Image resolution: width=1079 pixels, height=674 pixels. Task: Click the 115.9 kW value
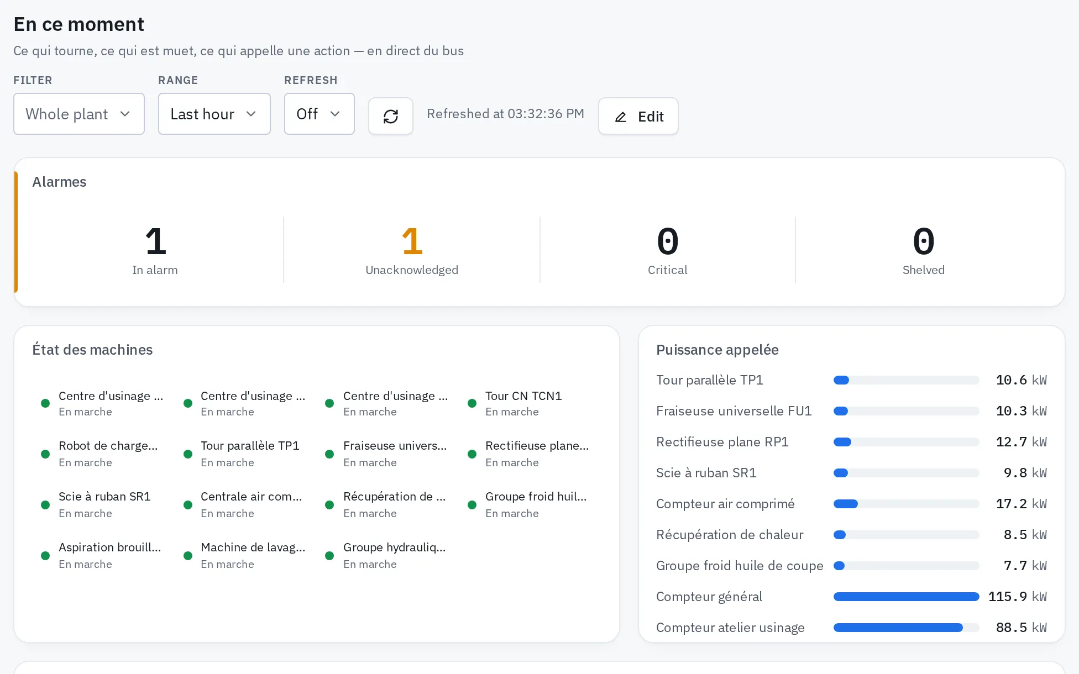coord(1018,597)
